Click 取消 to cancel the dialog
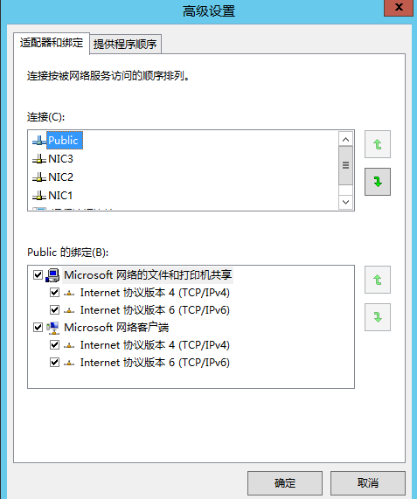The width and height of the screenshot is (417, 499). pos(368,483)
